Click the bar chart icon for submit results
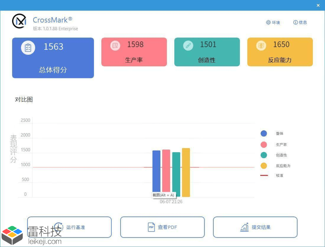Viewport: 325px width, 247px height. 244,227
